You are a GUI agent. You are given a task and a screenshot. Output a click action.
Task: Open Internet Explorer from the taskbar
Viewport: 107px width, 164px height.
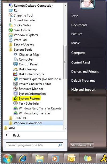point(22,159)
